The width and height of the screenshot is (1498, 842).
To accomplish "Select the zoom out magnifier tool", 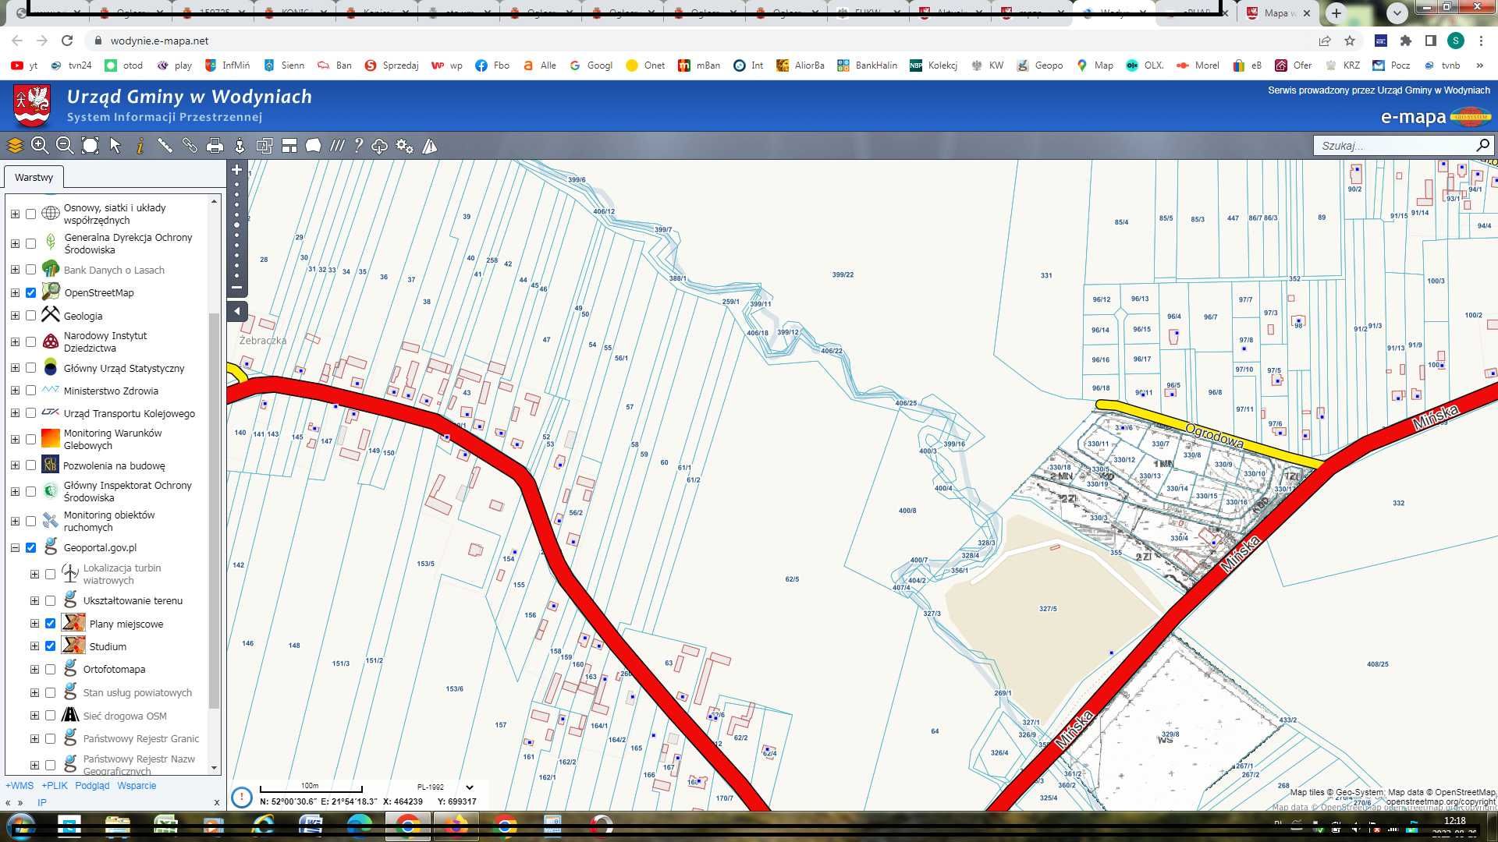I will [65, 146].
